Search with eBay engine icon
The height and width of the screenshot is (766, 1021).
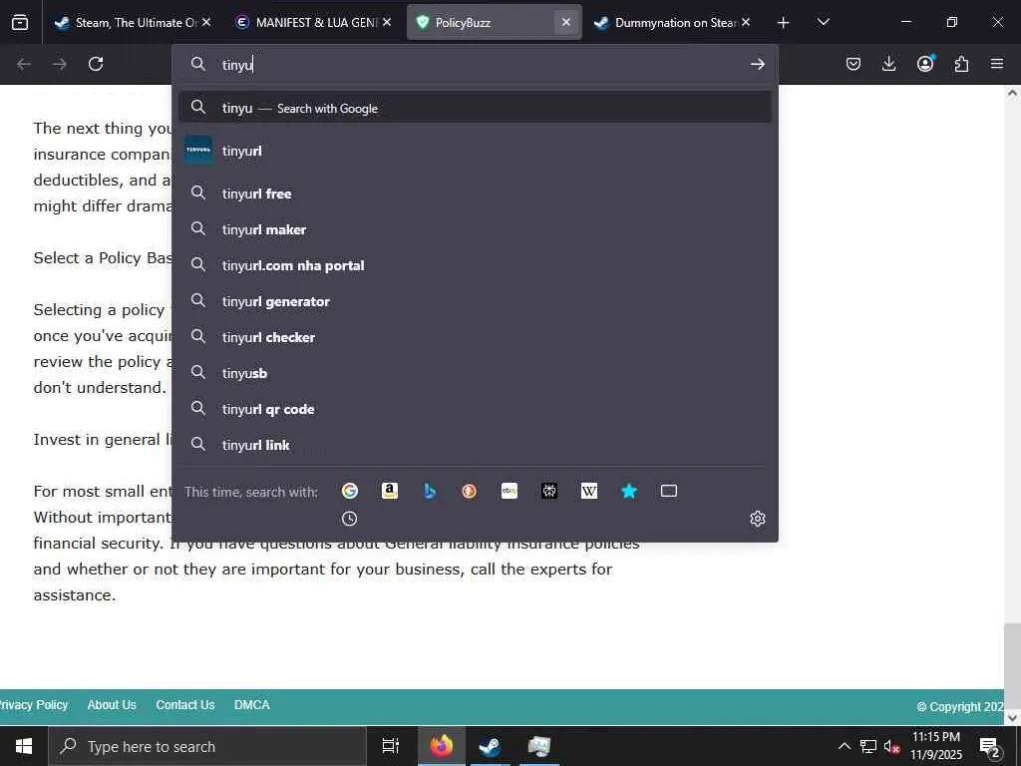[510, 491]
